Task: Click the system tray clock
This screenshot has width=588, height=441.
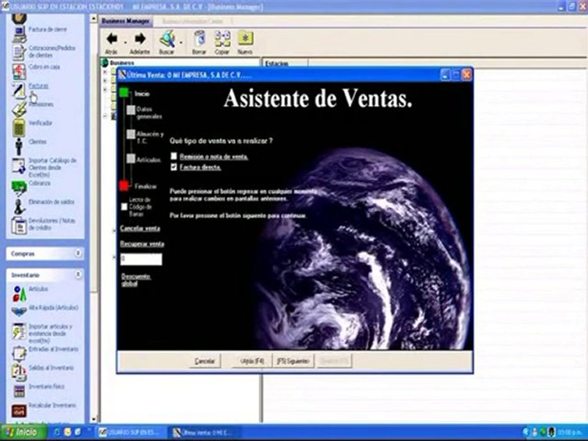Action: (570, 433)
